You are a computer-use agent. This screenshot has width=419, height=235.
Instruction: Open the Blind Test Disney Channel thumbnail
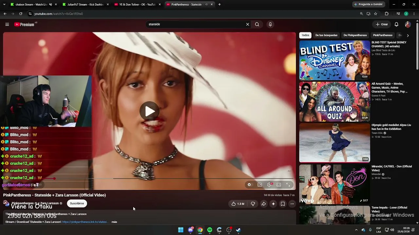pyautogui.click(x=335, y=60)
